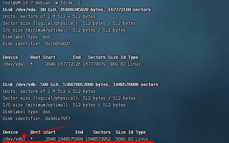Click 'Disklabel type: dos' under /dev/vda
Viewport: 229px width, 143px height.
coord(26,37)
